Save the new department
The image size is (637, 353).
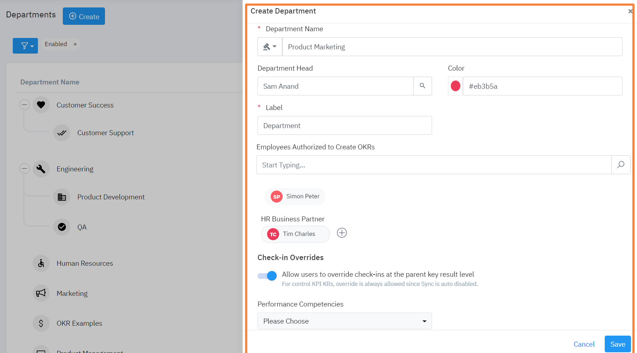tap(617, 344)
